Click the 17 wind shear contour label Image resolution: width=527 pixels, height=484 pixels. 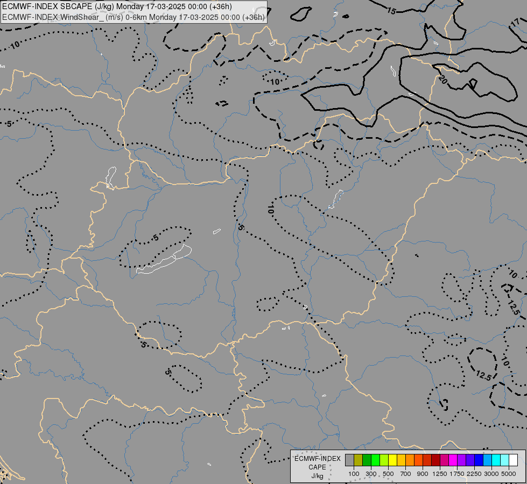[515, 23]
